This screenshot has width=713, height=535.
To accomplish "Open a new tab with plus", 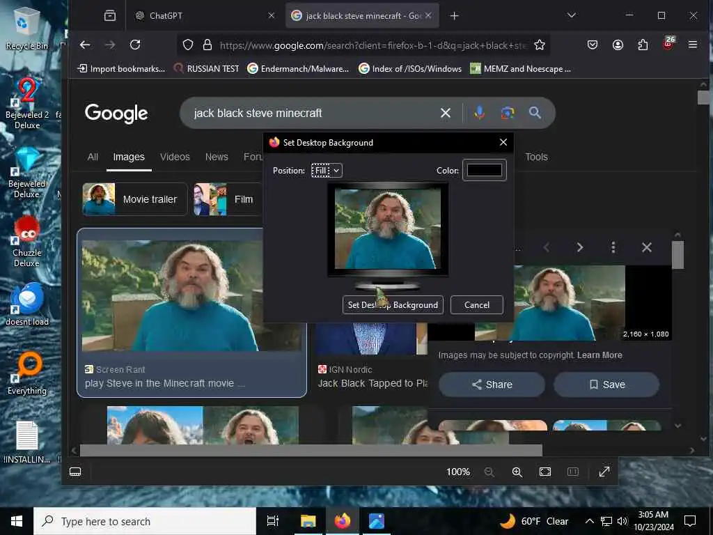I will 454,15.
